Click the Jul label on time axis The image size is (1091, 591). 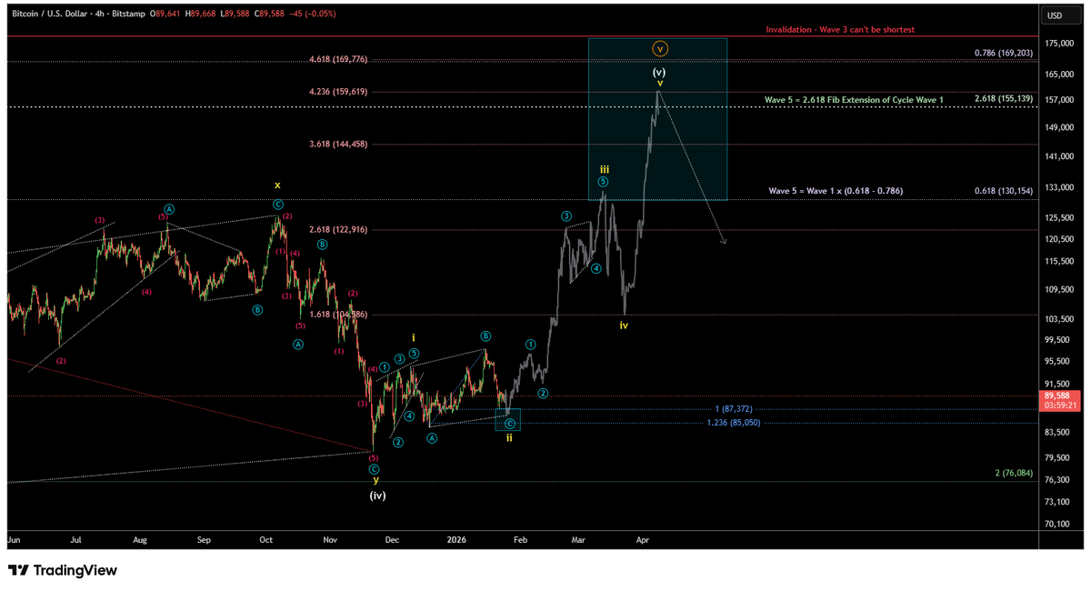tap(75, 539)
